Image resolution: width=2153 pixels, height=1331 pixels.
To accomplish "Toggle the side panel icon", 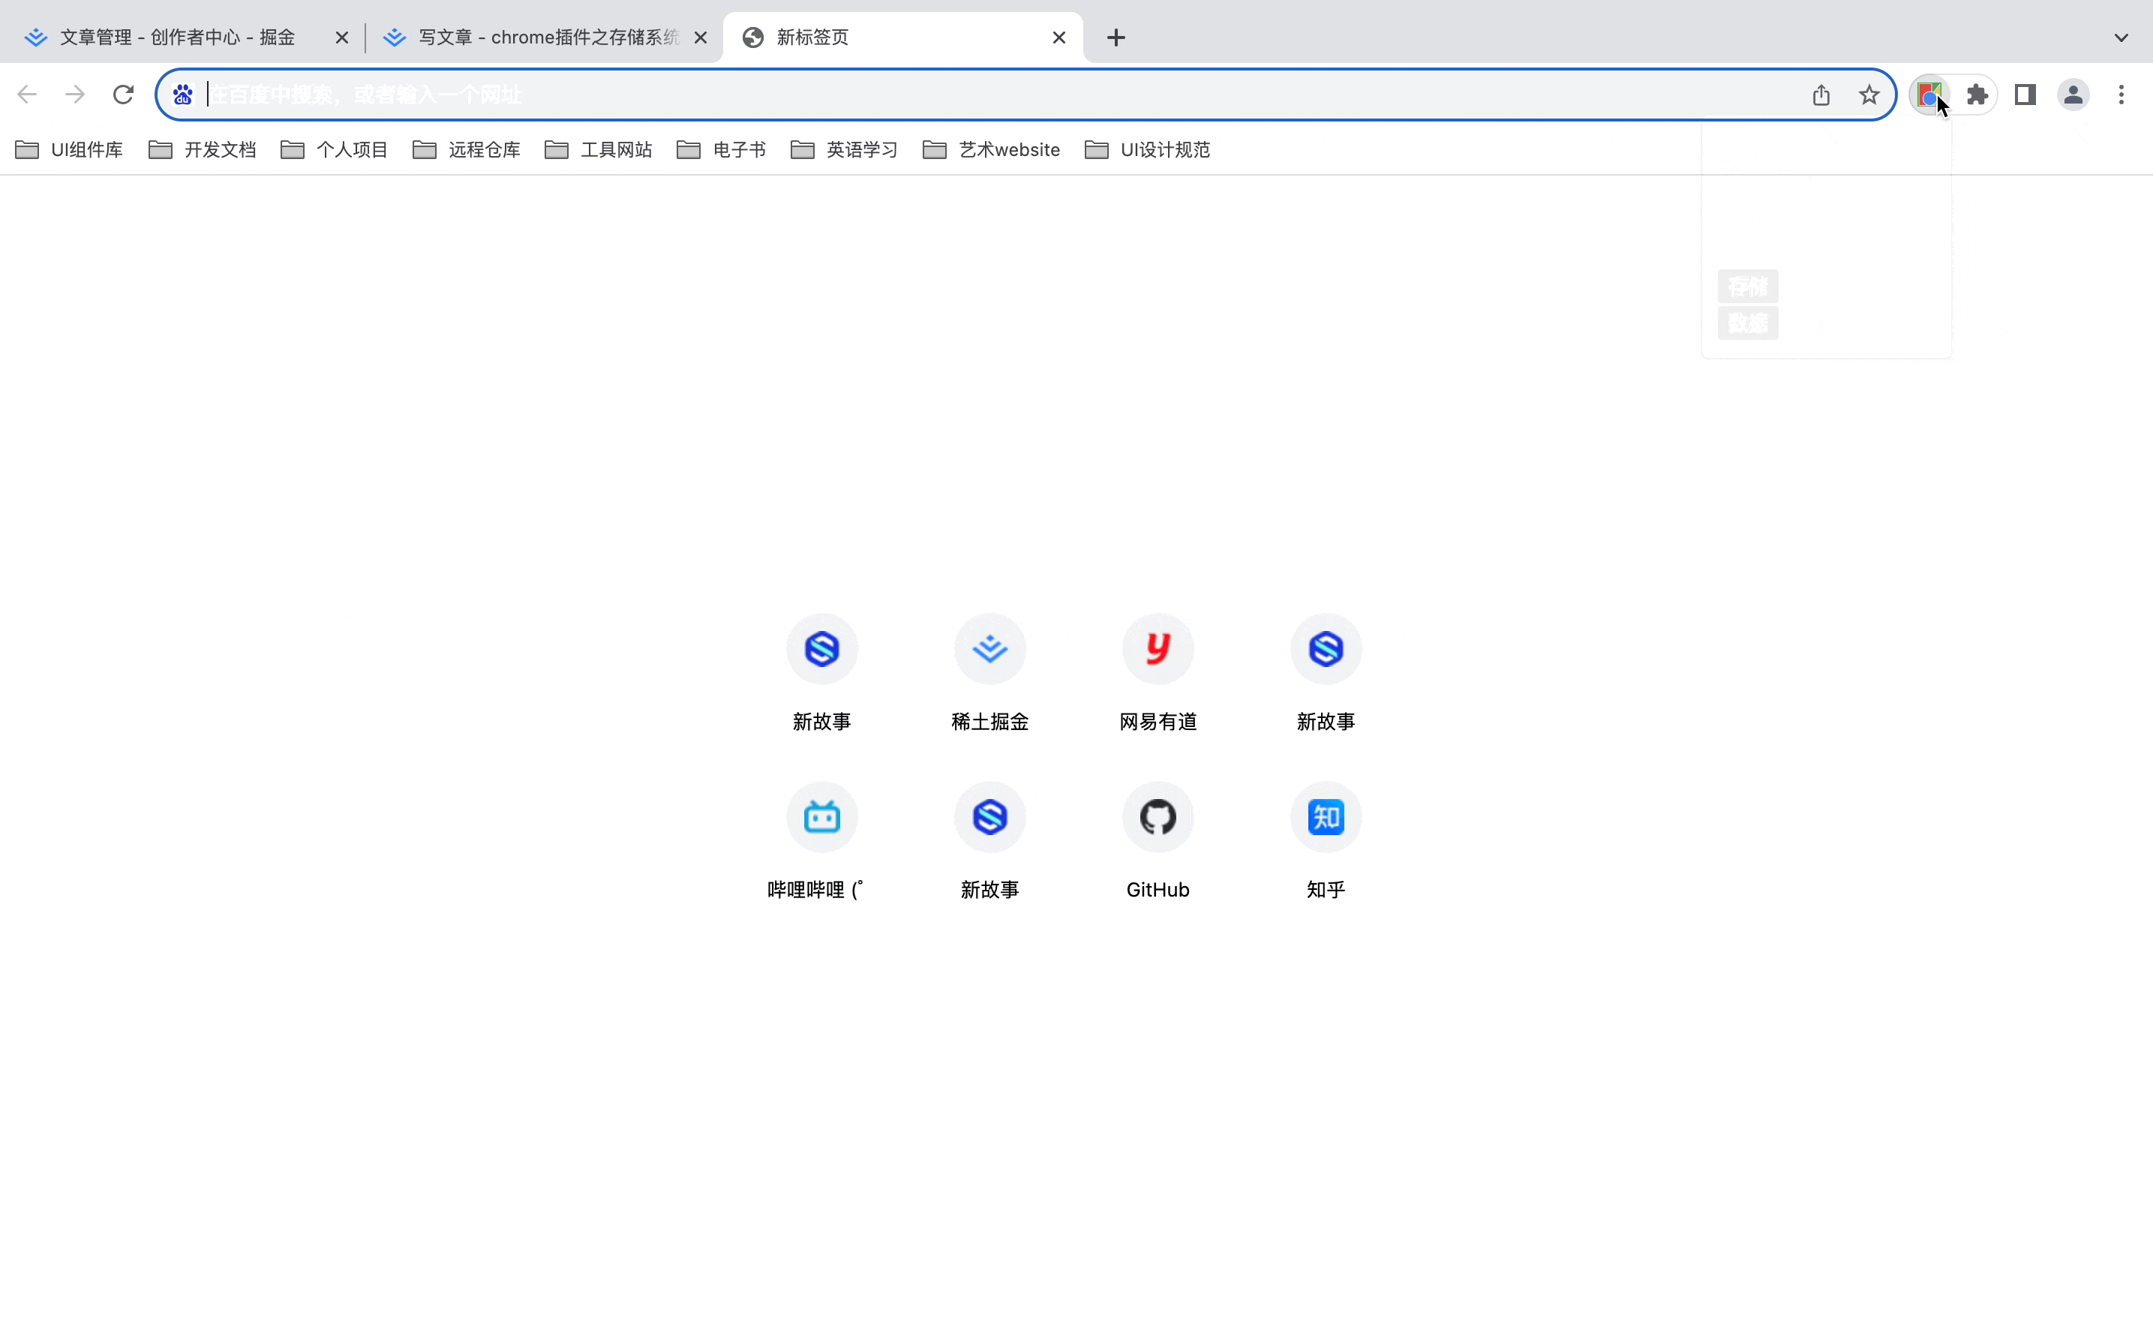I will point(2025,95).
